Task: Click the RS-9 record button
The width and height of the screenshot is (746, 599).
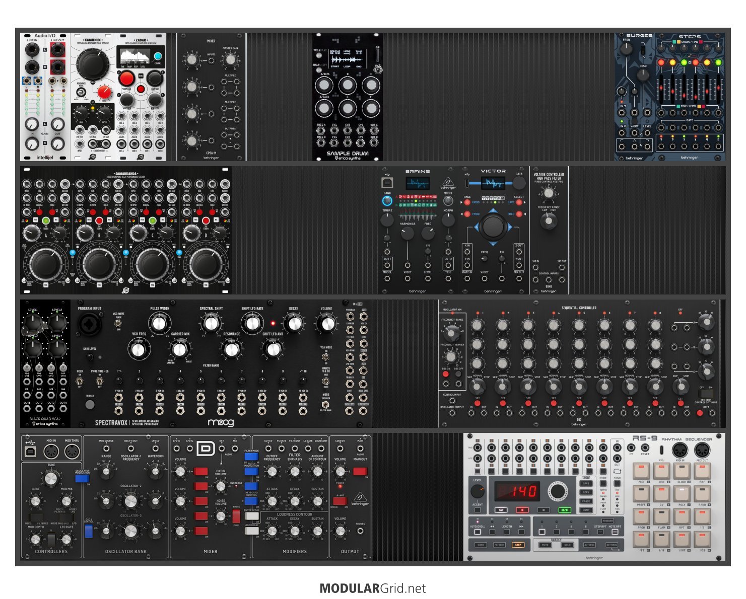Action: pos(522,510)
